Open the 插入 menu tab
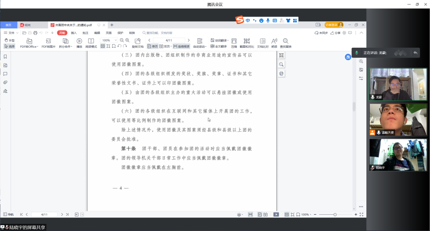 pyautogui.click(x=74, y=33)
